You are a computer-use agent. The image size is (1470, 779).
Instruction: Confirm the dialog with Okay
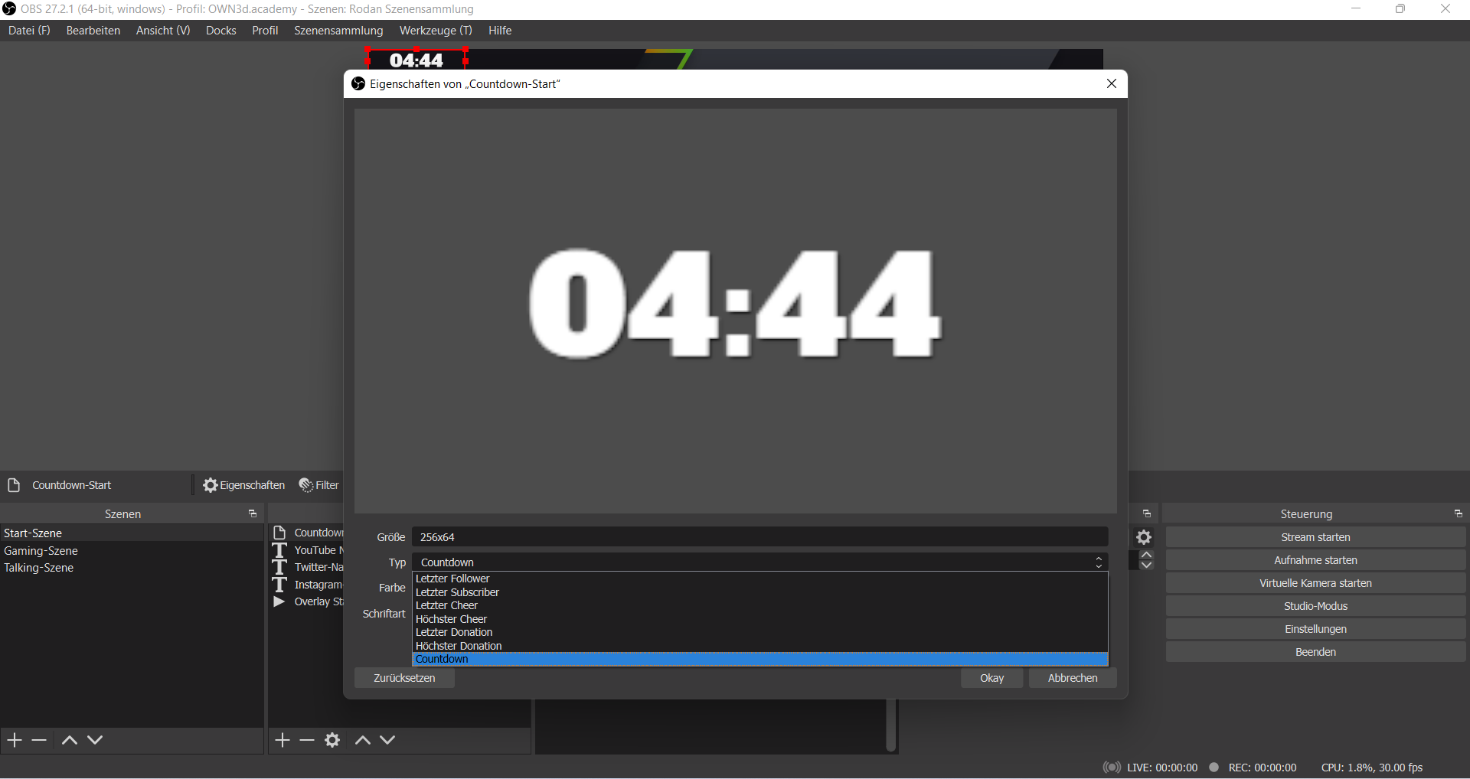(991, 678)
